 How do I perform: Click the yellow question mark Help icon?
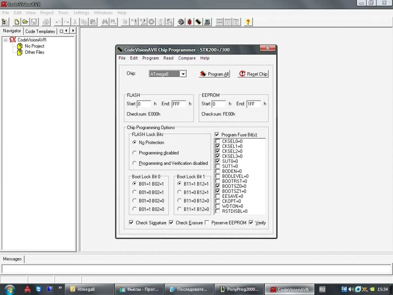248,22
